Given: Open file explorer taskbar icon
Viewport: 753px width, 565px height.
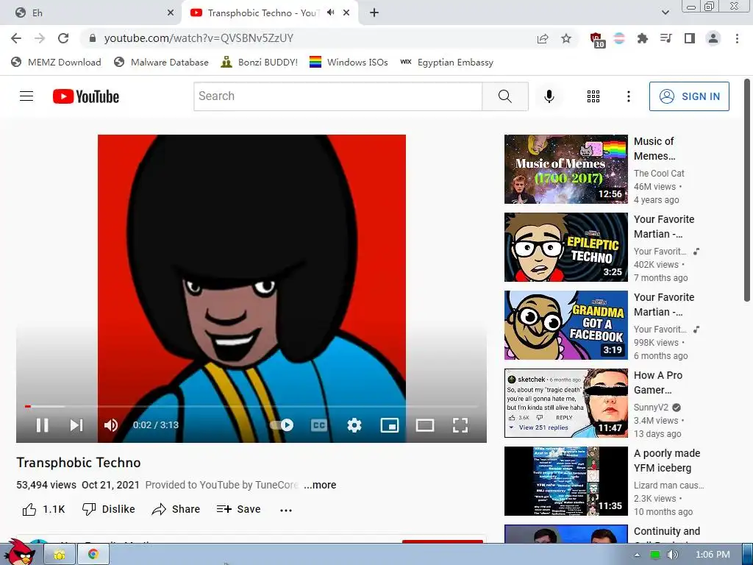Looking at the screenshot, I should point(60,555).
